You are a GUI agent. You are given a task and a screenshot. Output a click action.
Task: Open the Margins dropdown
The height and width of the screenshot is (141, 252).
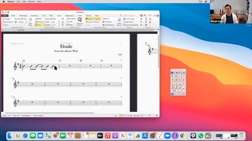pos(7,19)
